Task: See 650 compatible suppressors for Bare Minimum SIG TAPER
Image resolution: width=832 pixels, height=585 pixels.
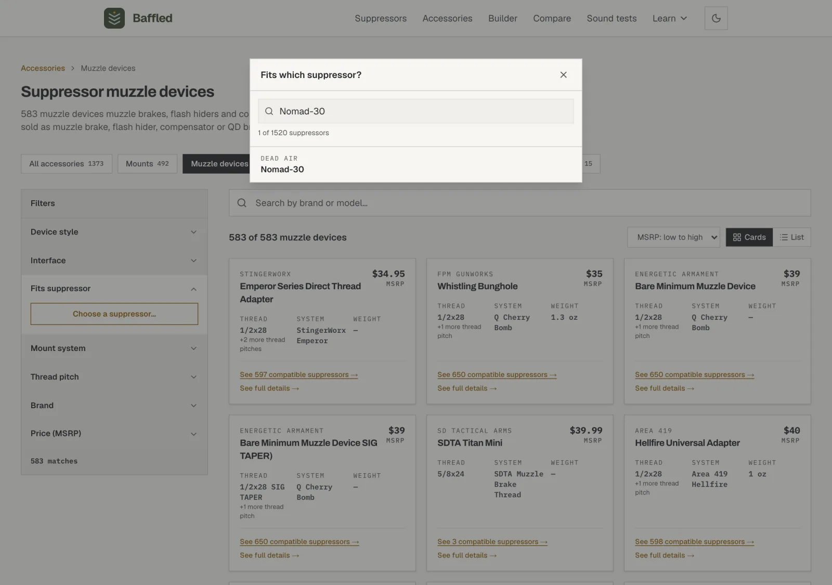Action: click(300, 542)
